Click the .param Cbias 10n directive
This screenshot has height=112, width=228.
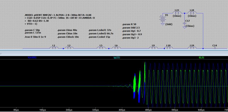[67, 34]
